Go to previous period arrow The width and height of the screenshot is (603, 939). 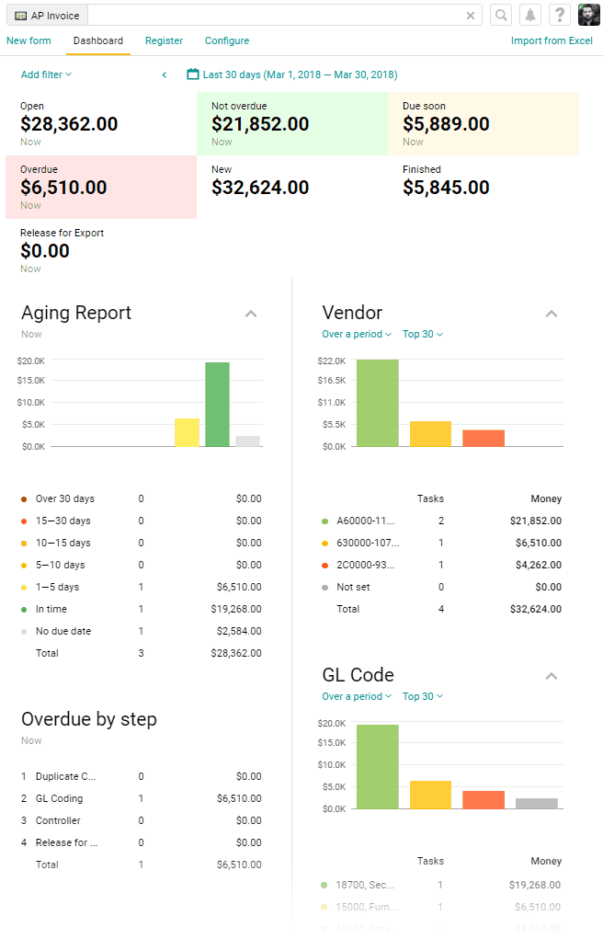164,74
